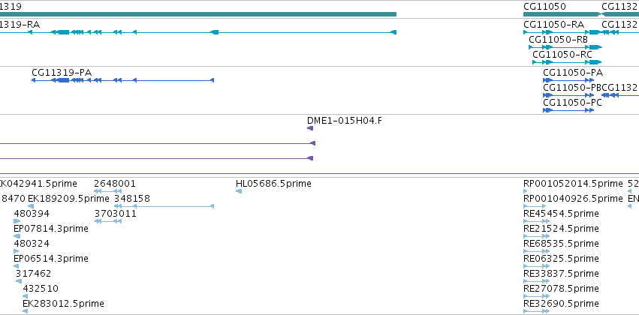Select the DME1-015H04.F arrow glyph
The width and height of the screenshot is (639, 315).
click(309, 128)
